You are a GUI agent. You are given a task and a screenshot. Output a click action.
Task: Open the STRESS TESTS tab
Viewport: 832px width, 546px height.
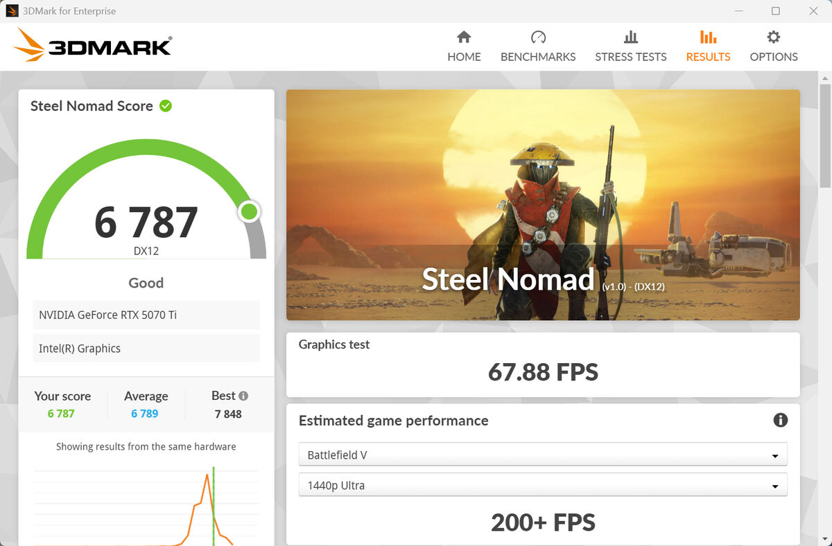[631, 47]
